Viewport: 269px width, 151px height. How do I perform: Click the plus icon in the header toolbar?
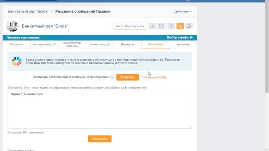click(152, 26)
